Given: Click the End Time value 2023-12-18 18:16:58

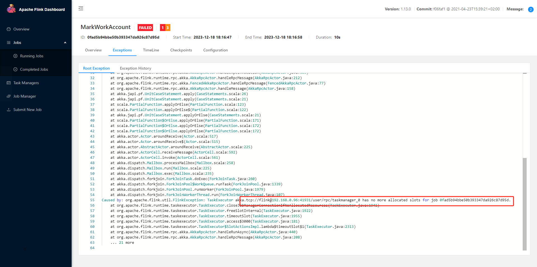Looking at the screenshot, I should coord(283,37).
